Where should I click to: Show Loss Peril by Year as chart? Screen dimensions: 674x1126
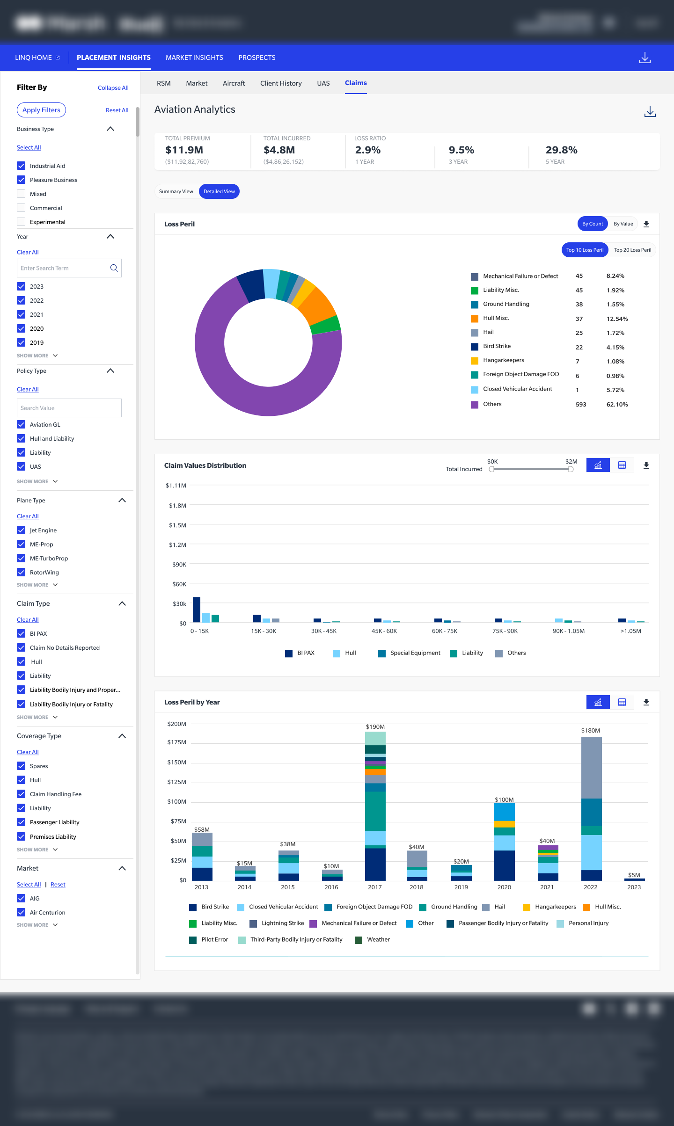(x=598, y=702)
